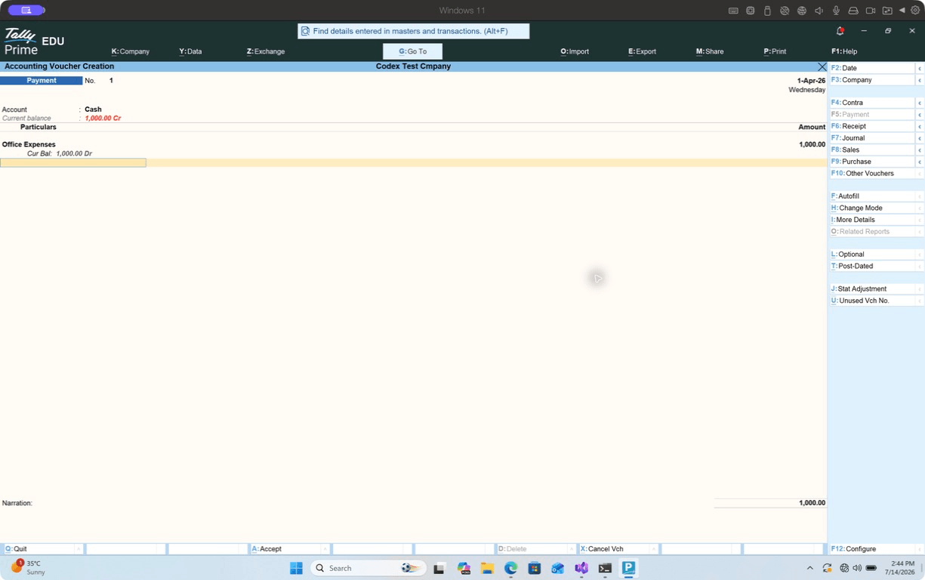
Task: Mark voucher as T: Post-Dated
Action: pos(872,266)
